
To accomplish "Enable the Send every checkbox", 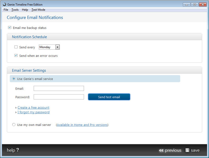I will [16, 47].
